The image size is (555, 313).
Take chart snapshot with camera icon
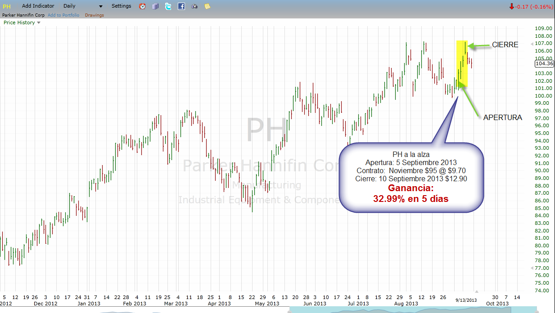(194, 6)
